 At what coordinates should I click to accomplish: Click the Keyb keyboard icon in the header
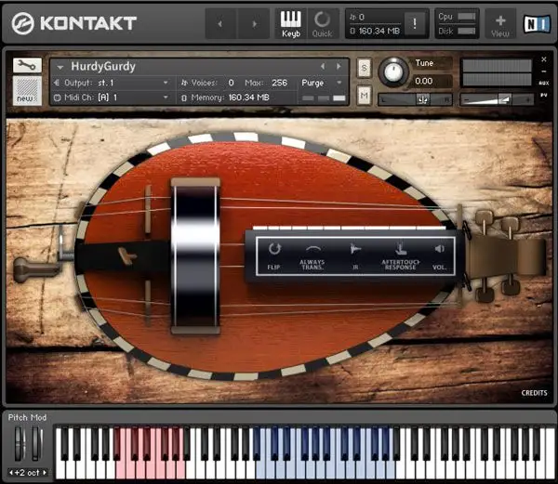pyautogui.click(x=291, y=22)
